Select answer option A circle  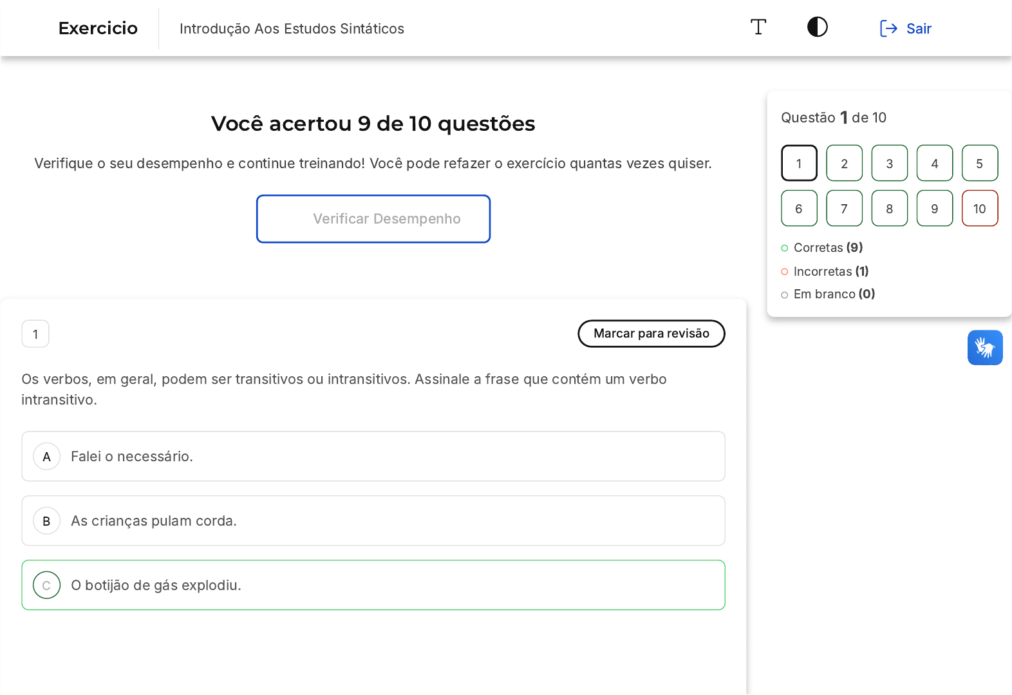pos(46,457)
